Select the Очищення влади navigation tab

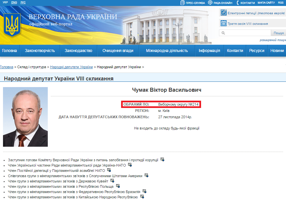coord(118,51)
